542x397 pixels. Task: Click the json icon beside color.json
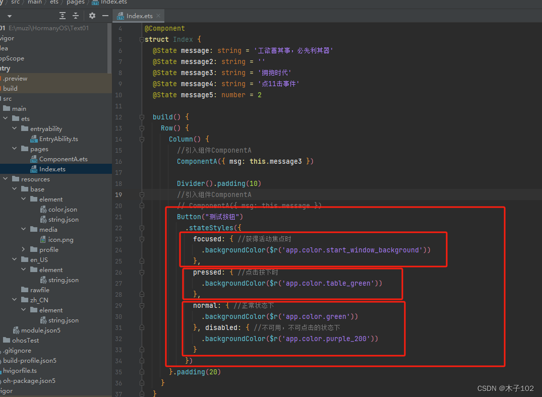(x=43, y=210)
